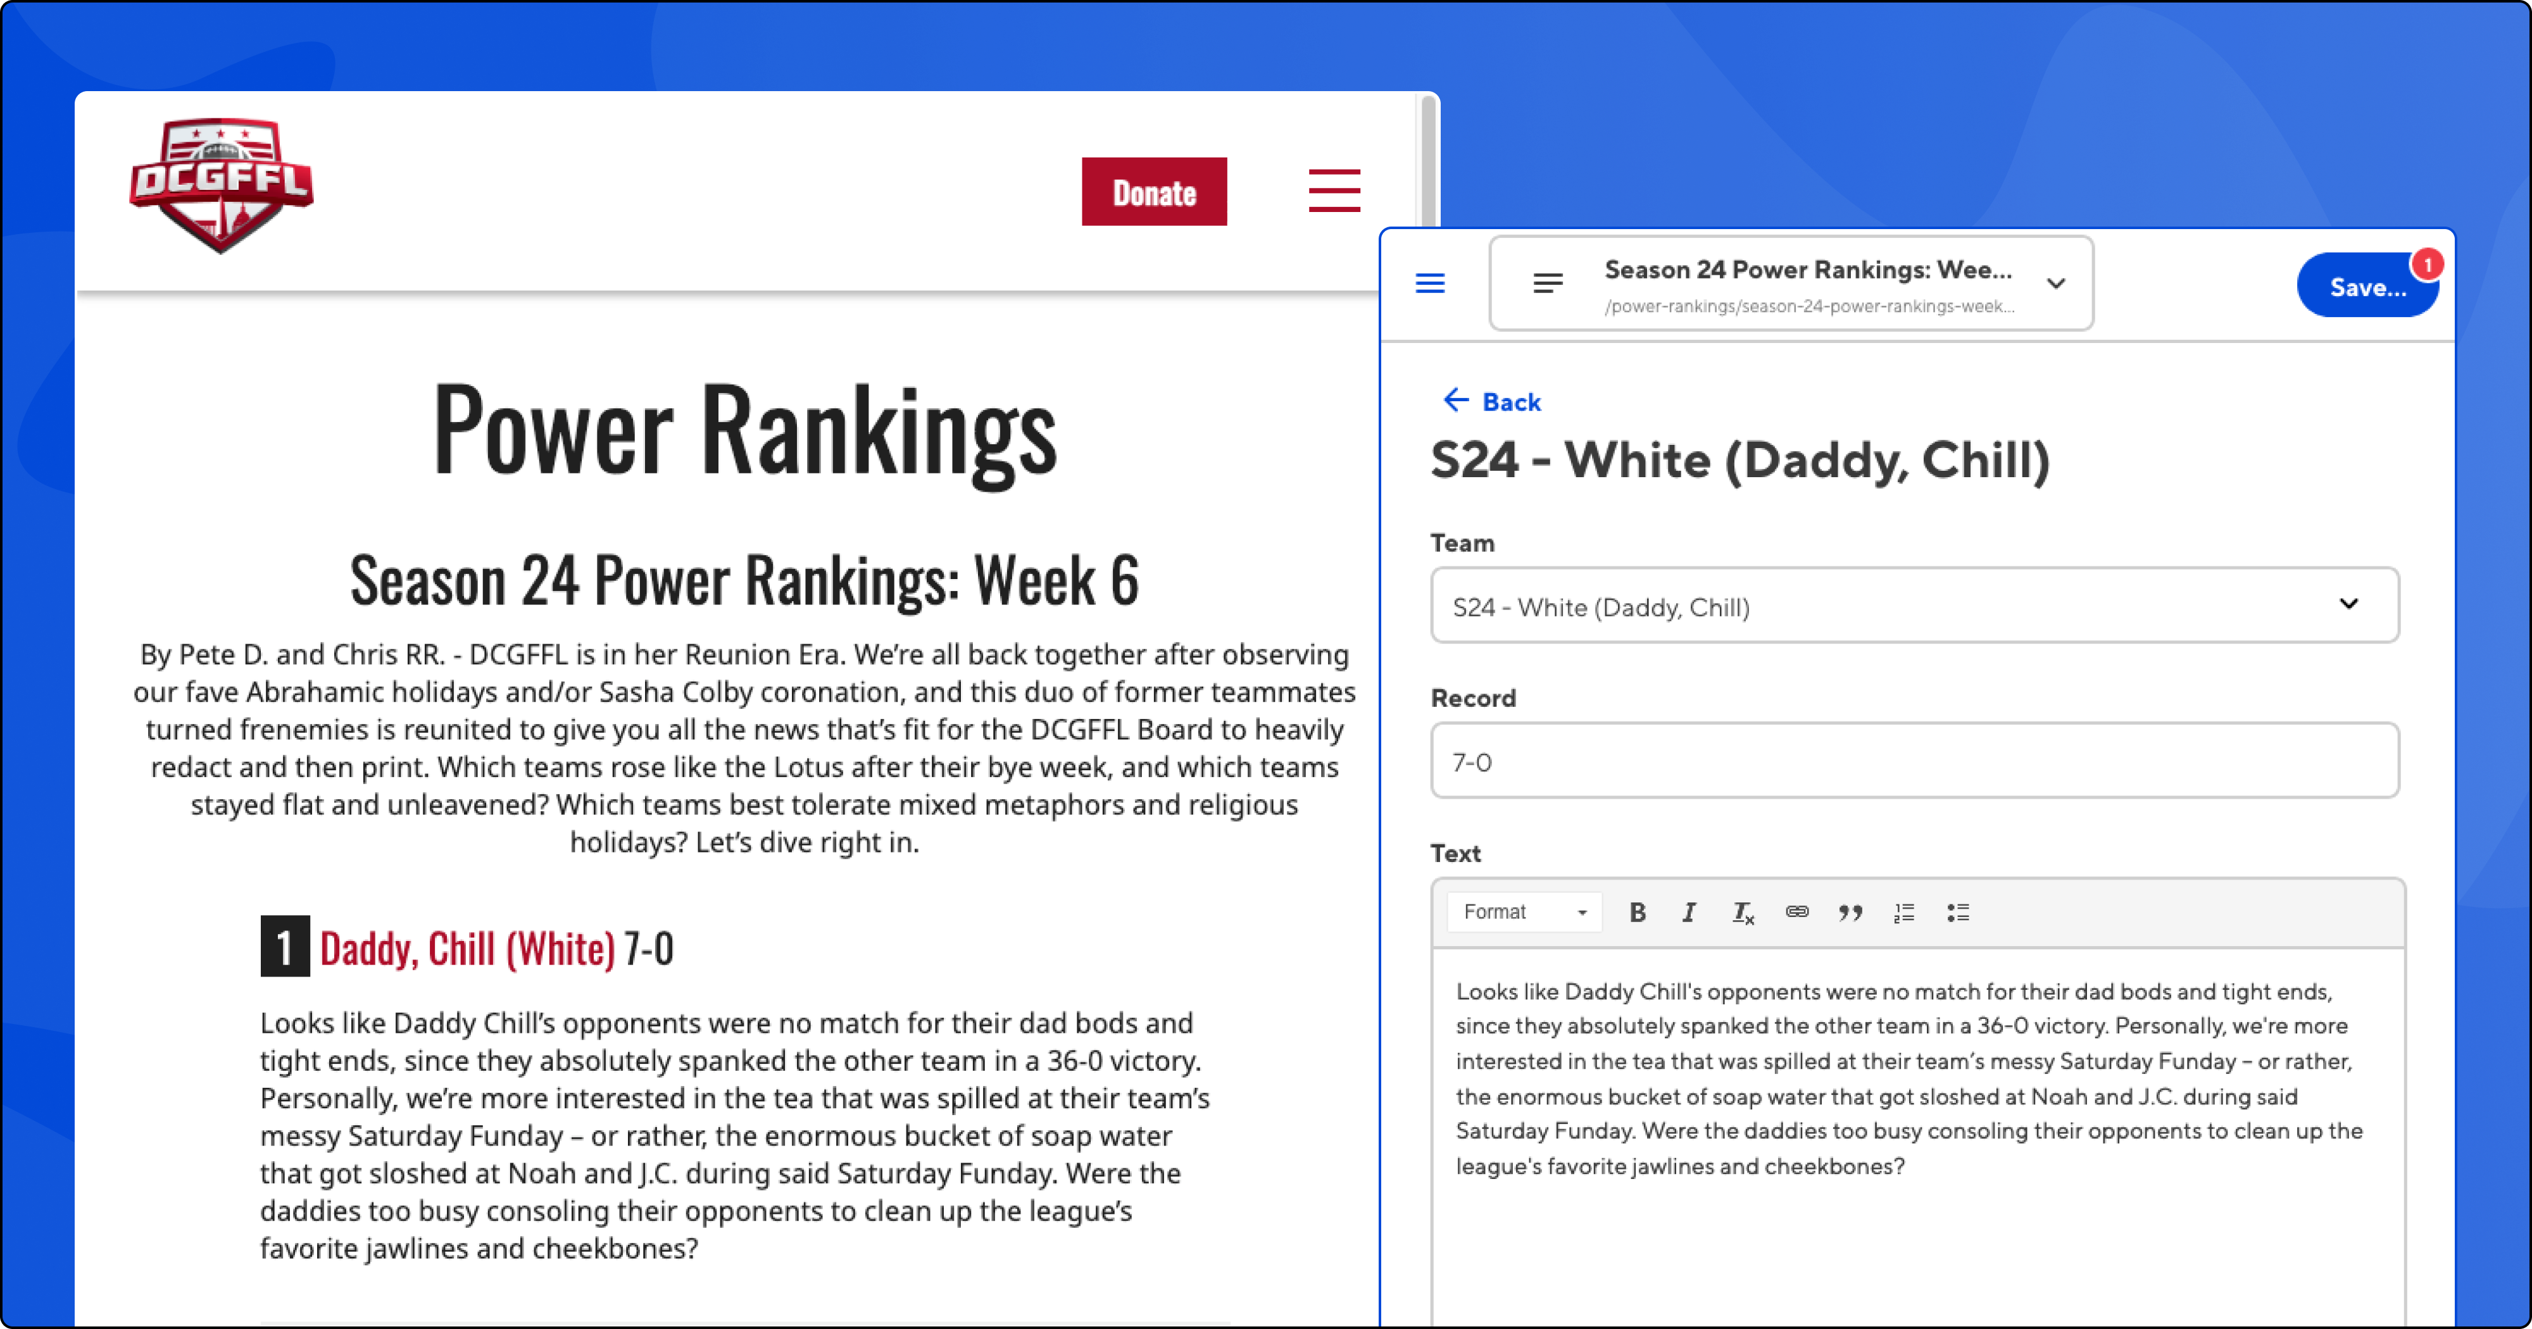Expand the page selector chevron
2532x1329 pixels.
[x=2055, y=284]
